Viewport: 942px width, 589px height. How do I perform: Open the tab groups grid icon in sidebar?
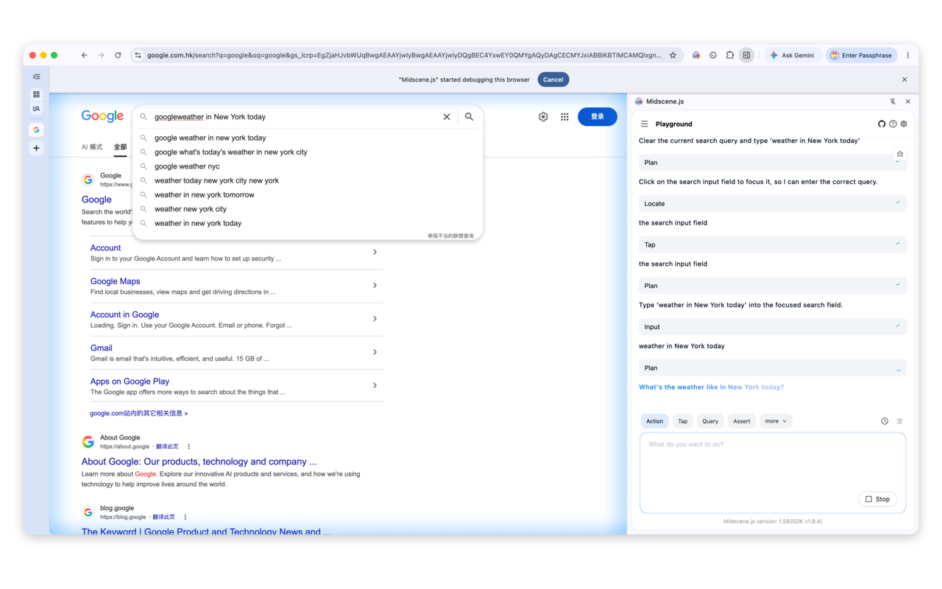point(36,94)
